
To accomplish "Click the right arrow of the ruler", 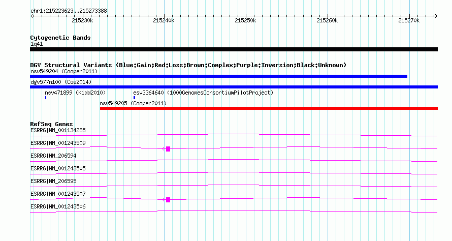I will coord(436,16).
